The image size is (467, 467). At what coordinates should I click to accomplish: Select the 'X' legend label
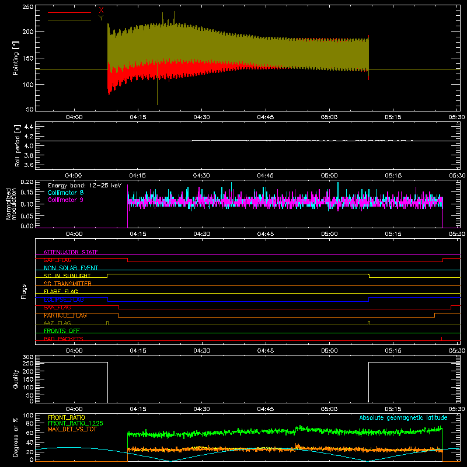(x=101, y=11)
